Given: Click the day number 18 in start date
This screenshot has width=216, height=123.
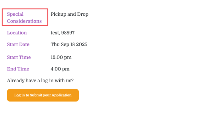Looking at the screenshot, I should pos(73,44).
